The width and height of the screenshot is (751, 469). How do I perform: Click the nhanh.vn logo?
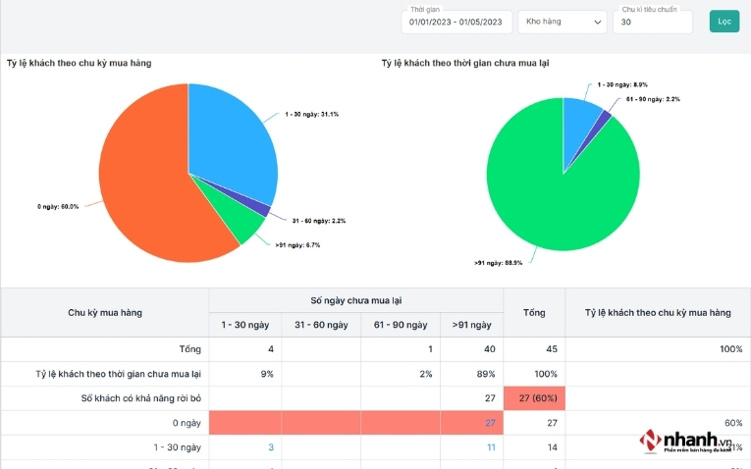(686, 441)
